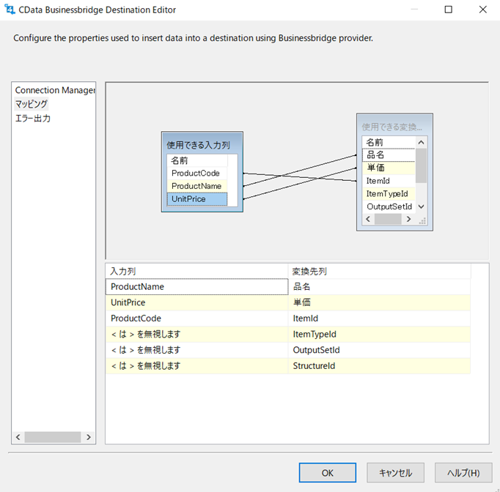The height and width of the screenshot is (492, 500).
Task: Select ProductName in available input columns
Action: pos(197,186)
